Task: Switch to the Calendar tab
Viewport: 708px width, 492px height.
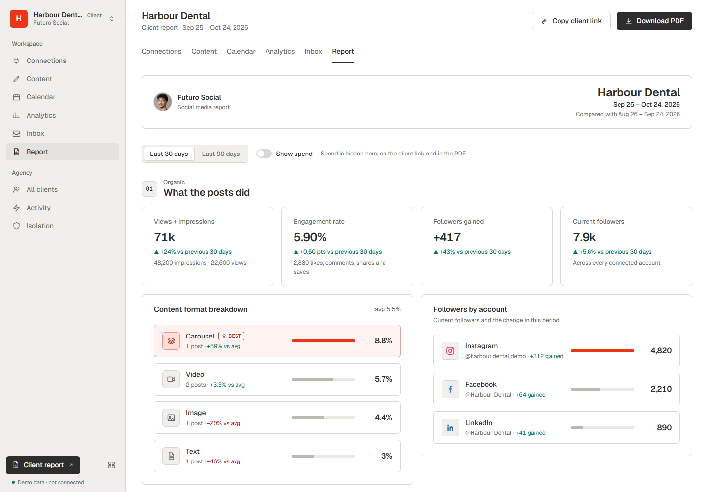Action: click(241, 51)
